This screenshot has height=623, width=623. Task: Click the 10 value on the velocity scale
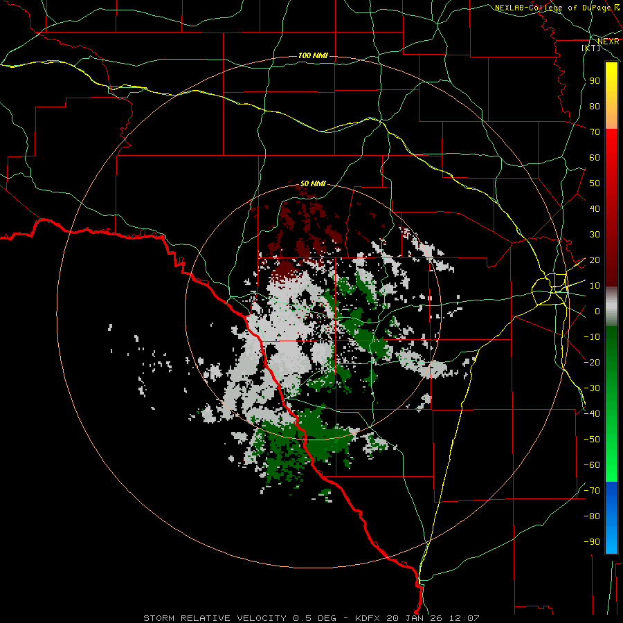click(x=595, y=286)
